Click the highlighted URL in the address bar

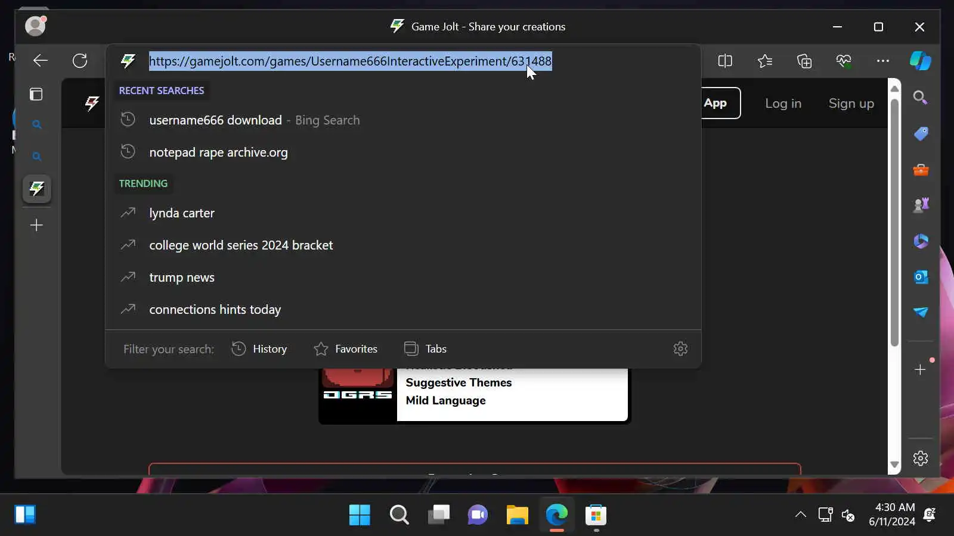(350, 61)
